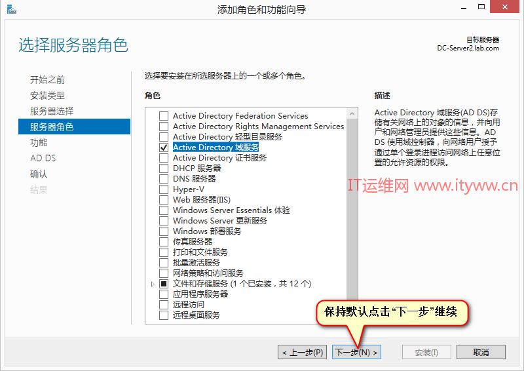Click scroll-up arrow of roles list

[x=352, y=114]
